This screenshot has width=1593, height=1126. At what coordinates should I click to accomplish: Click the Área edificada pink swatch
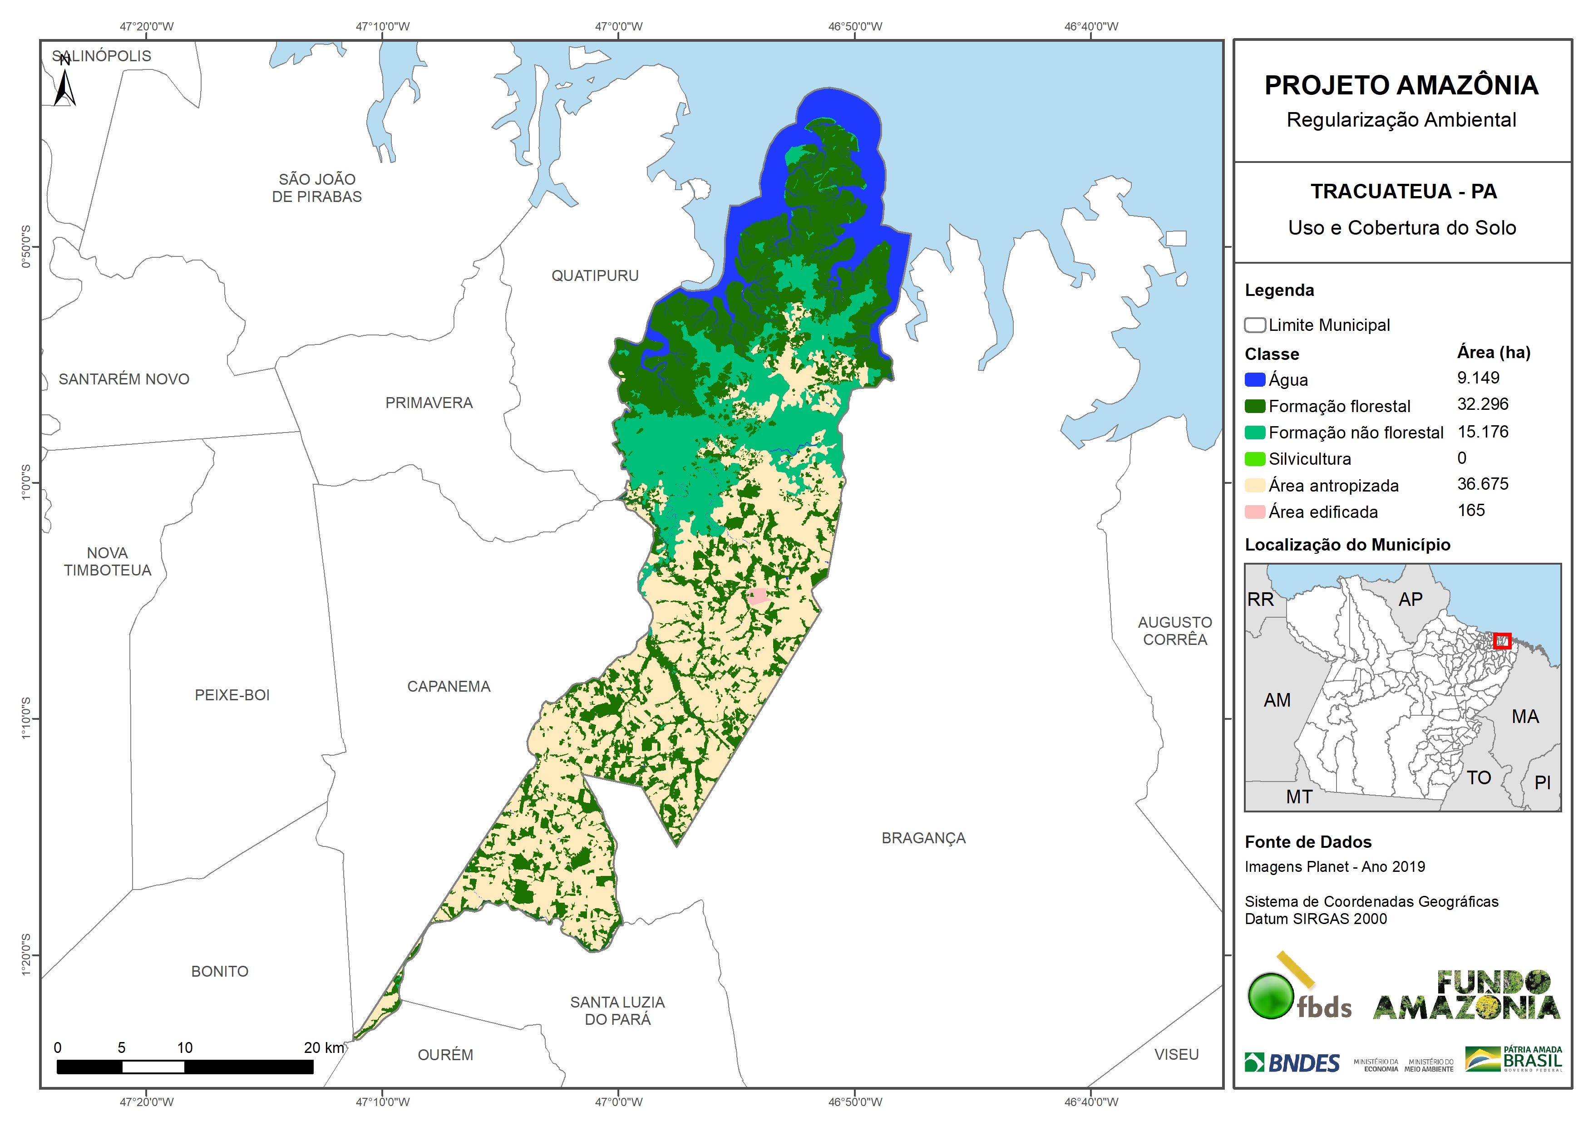1254,512
